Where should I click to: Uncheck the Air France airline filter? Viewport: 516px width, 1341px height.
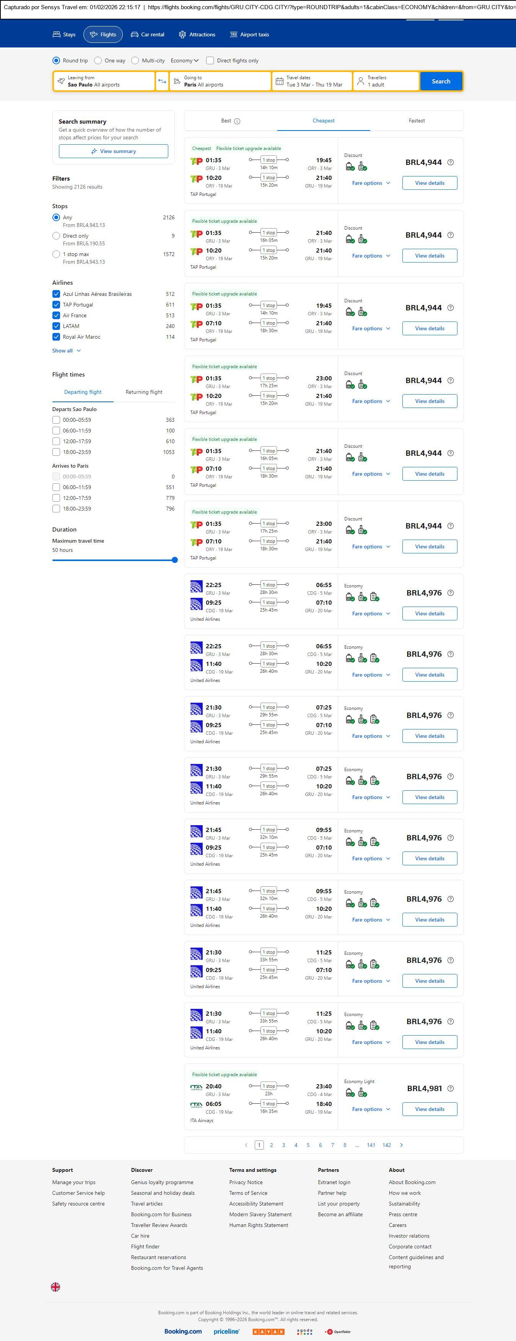56,315
